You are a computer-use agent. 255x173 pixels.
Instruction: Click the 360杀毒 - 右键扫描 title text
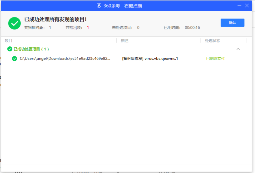coord(123,6)
